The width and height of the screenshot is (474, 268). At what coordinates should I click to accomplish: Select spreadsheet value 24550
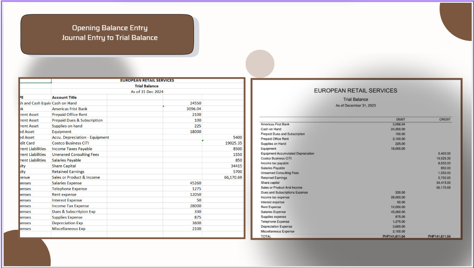pos(195,103)
